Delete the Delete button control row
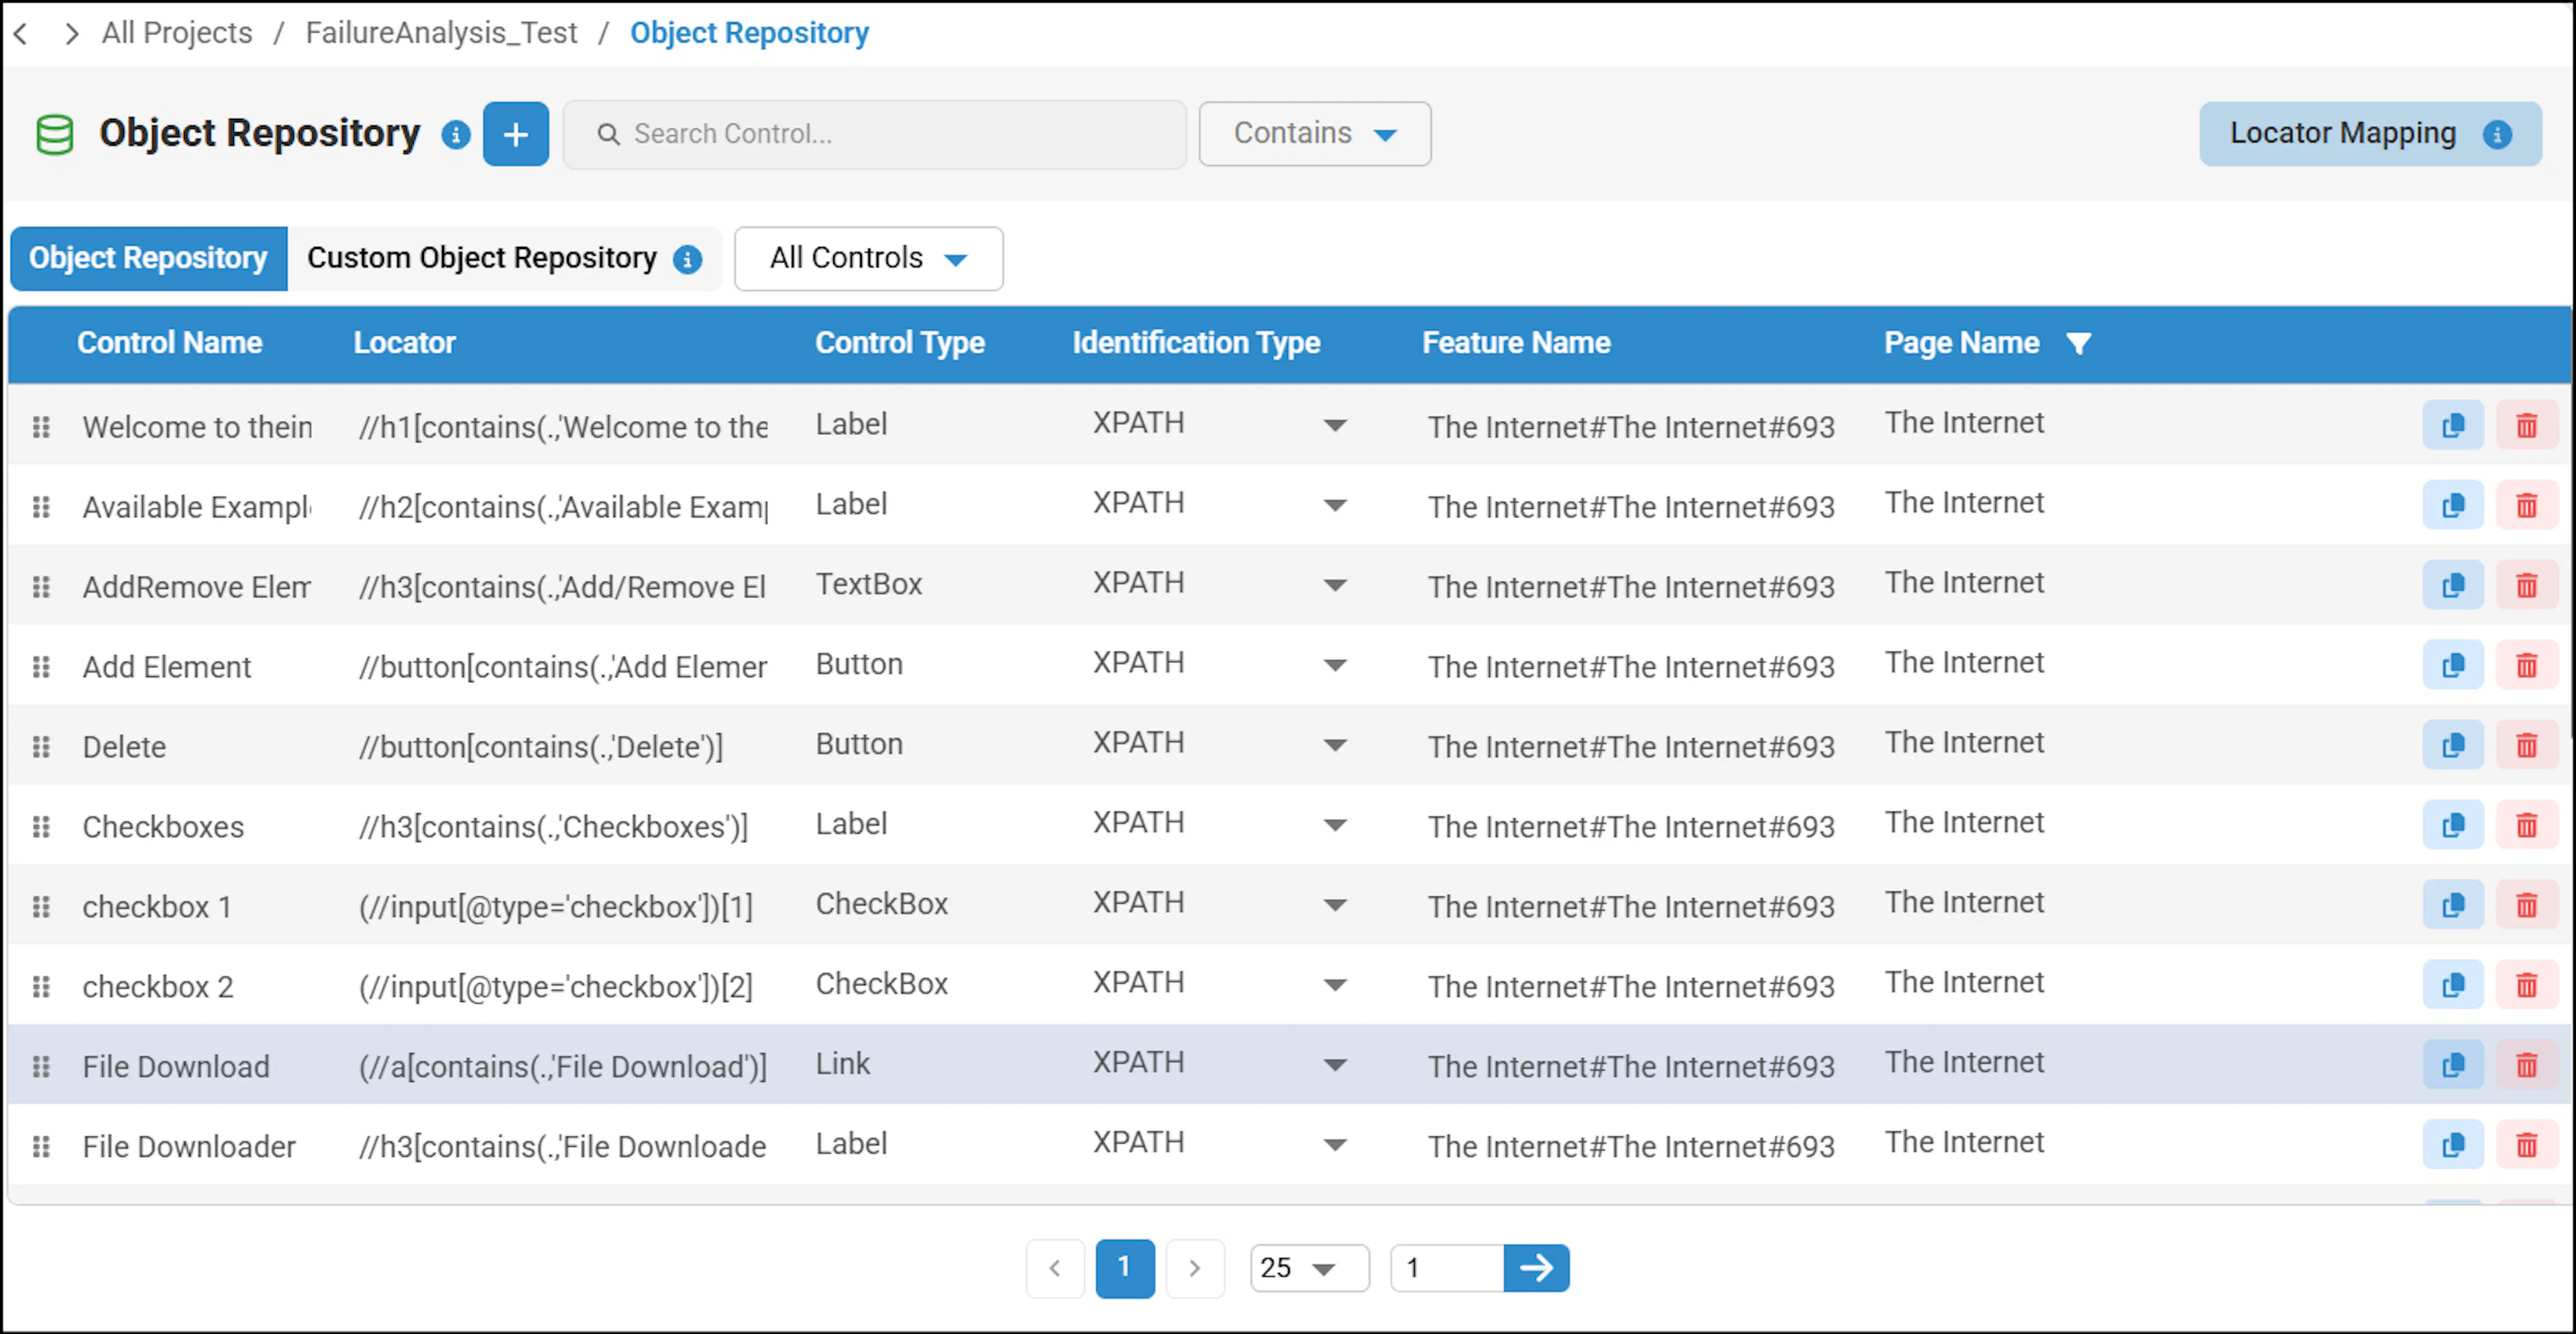Image resolution: width=2576 pixels, height=1334 pixels. pos(2526,746)
